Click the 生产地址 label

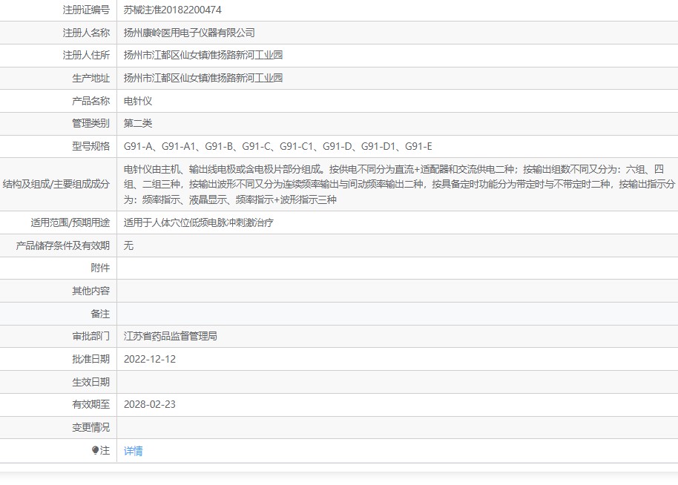point(90,79)
